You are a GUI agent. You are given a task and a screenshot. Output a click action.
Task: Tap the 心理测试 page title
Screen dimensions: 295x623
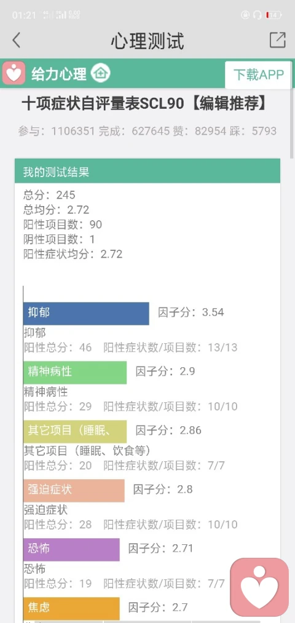tap(147, 41)
